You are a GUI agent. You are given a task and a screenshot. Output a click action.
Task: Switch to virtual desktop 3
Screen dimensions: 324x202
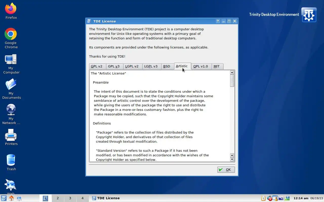pyautogui.click(x=70, y=198)
